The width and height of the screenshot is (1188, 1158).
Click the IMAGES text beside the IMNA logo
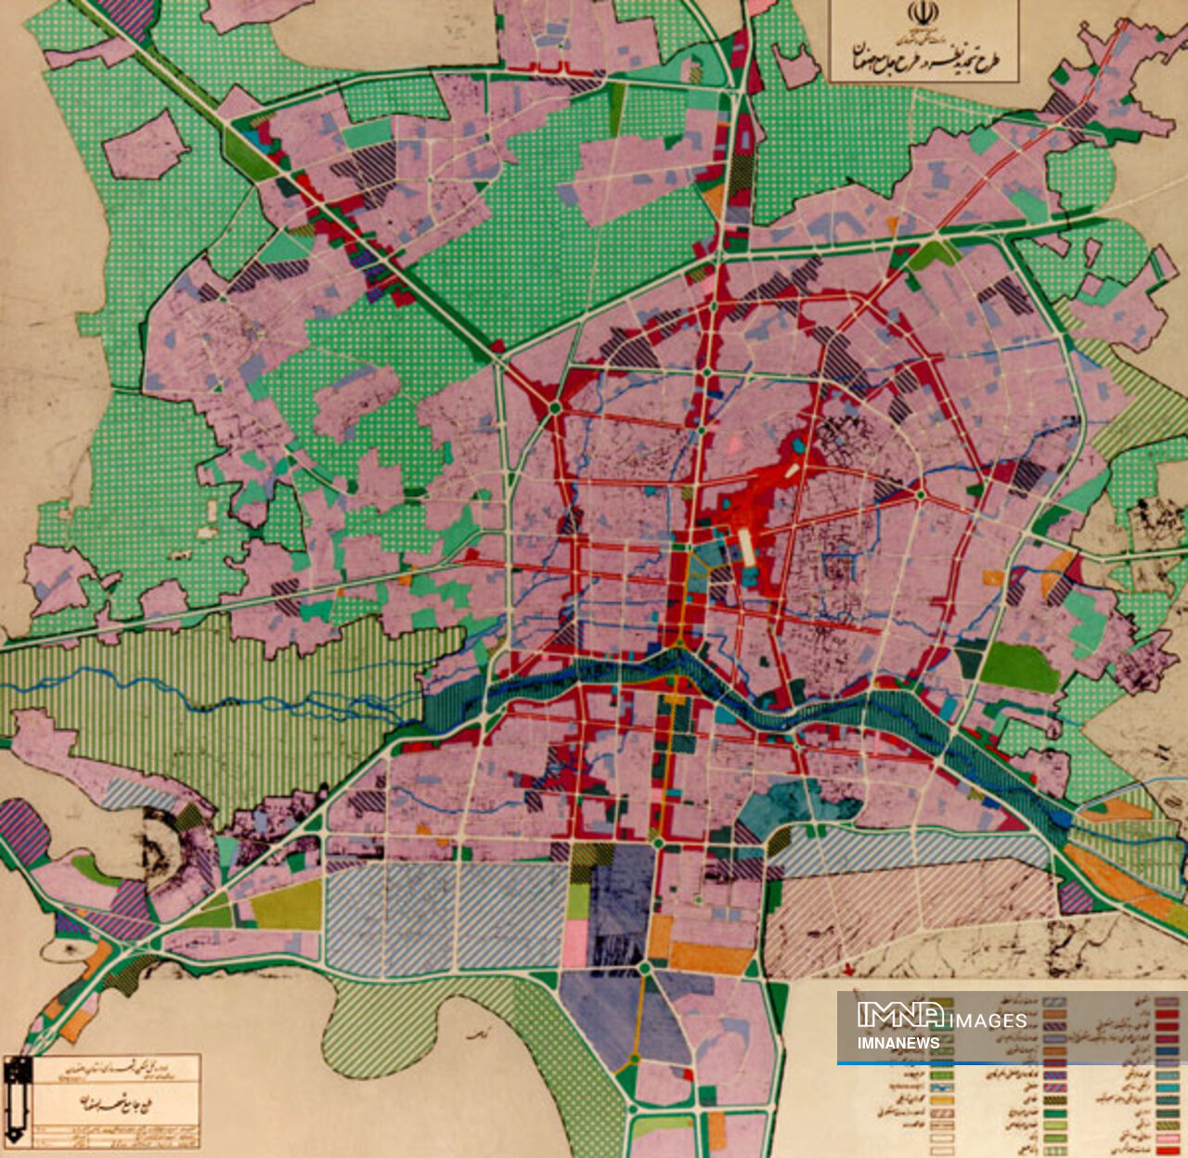(x=988, y=1021)
